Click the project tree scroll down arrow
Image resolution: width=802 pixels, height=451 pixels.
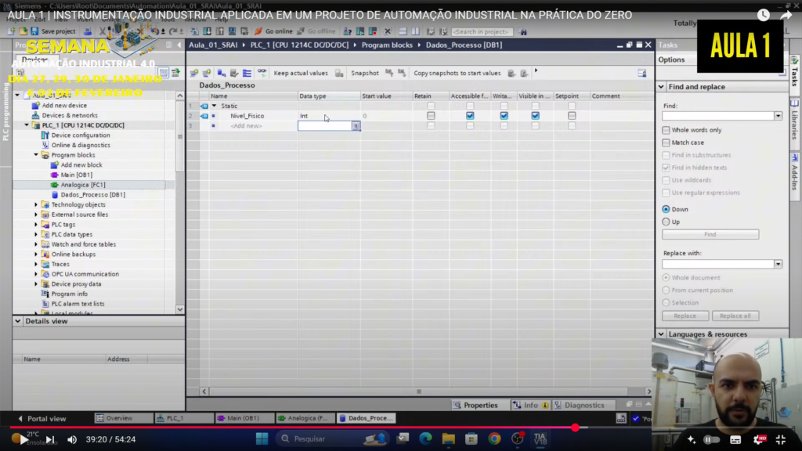[180, 309]
